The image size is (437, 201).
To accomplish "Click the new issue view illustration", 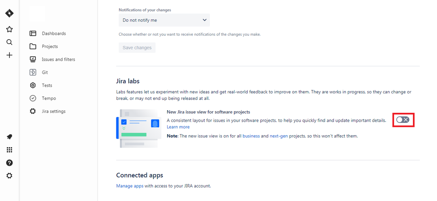I will click(x=139, y=128).
